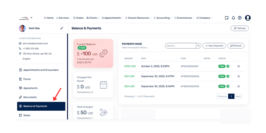Open the Documents section in sidebar
Screen dimensions: 266x133
tap(30, 97)
